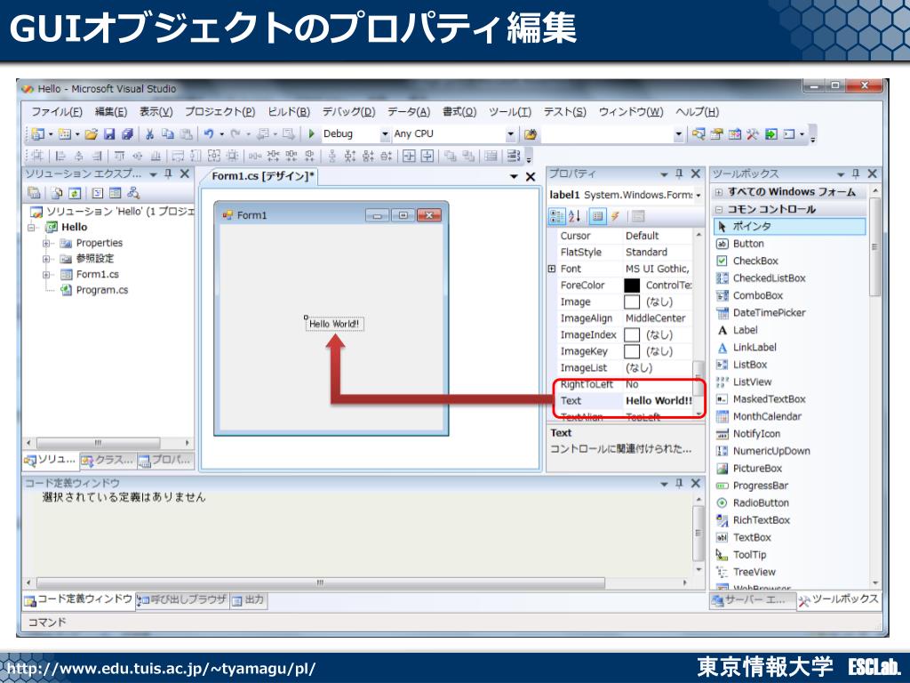Click the Save All toolbar icon
The height and width of the screenshot is (683, 910).
tap(127, 134)
